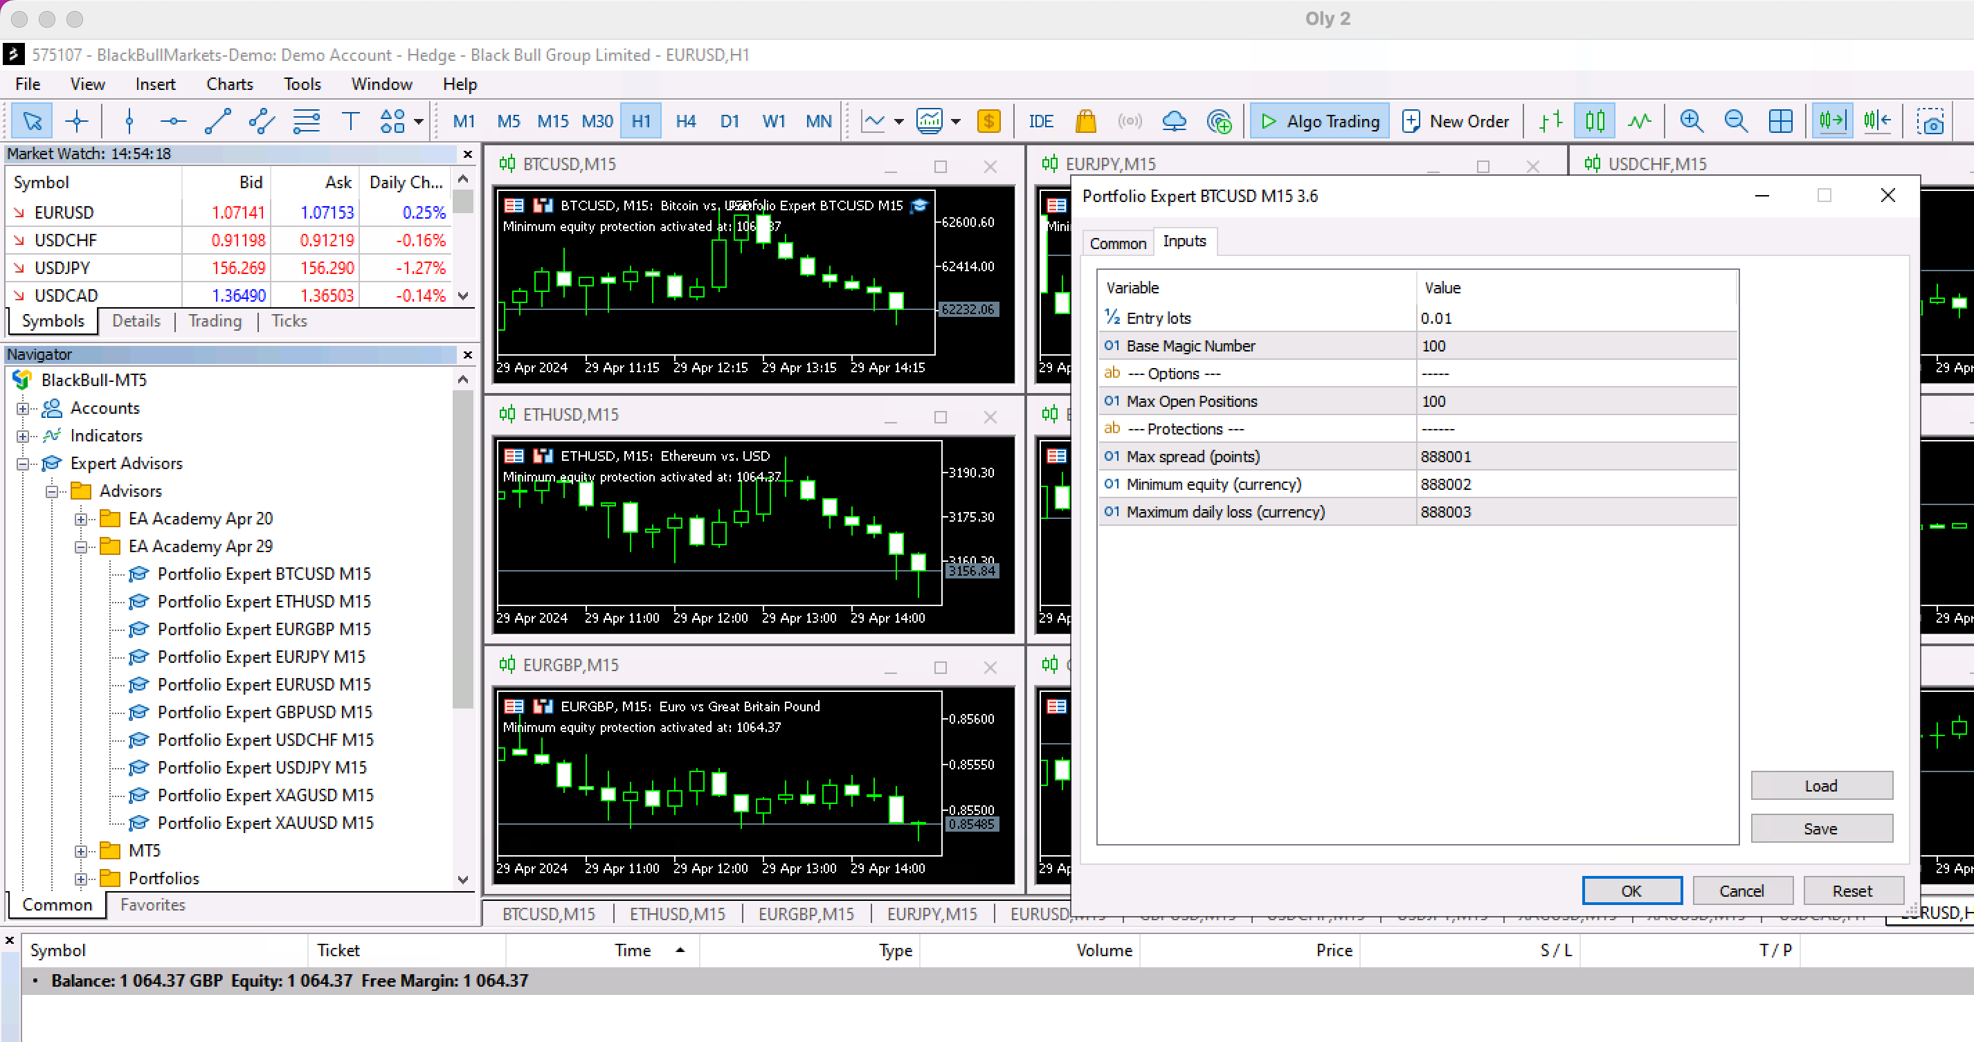Image resolution: width=1974 pixels, height=1042 pixels.
Task: Draw a horizontal line tool
Action: point(173,121)
